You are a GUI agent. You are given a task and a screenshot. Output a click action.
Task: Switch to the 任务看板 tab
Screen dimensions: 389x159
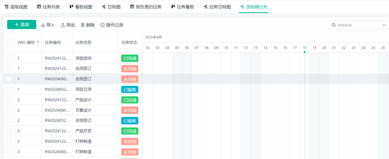coord(183,7)
